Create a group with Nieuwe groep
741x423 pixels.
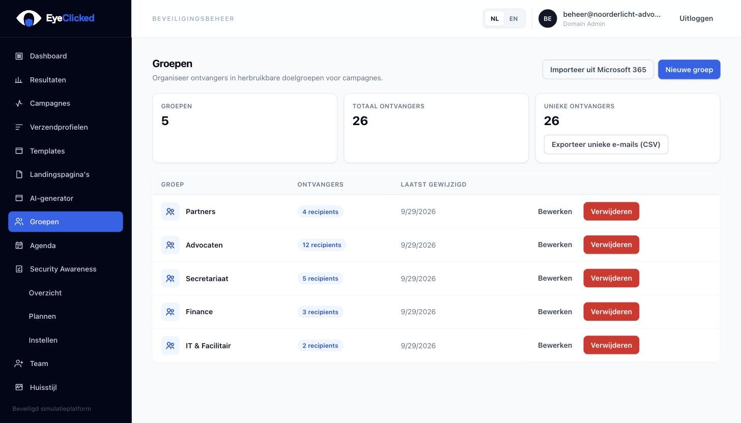[689, 70]
